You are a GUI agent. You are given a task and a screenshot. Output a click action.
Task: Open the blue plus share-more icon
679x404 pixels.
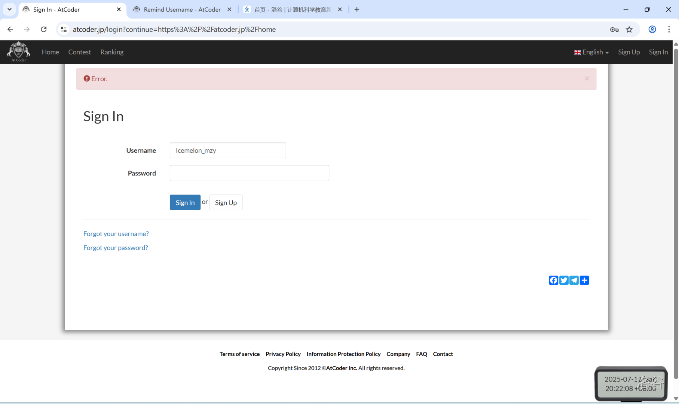[584, 280]
